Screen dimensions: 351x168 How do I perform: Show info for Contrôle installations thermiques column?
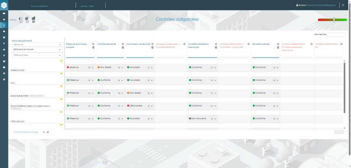[216, 44]
